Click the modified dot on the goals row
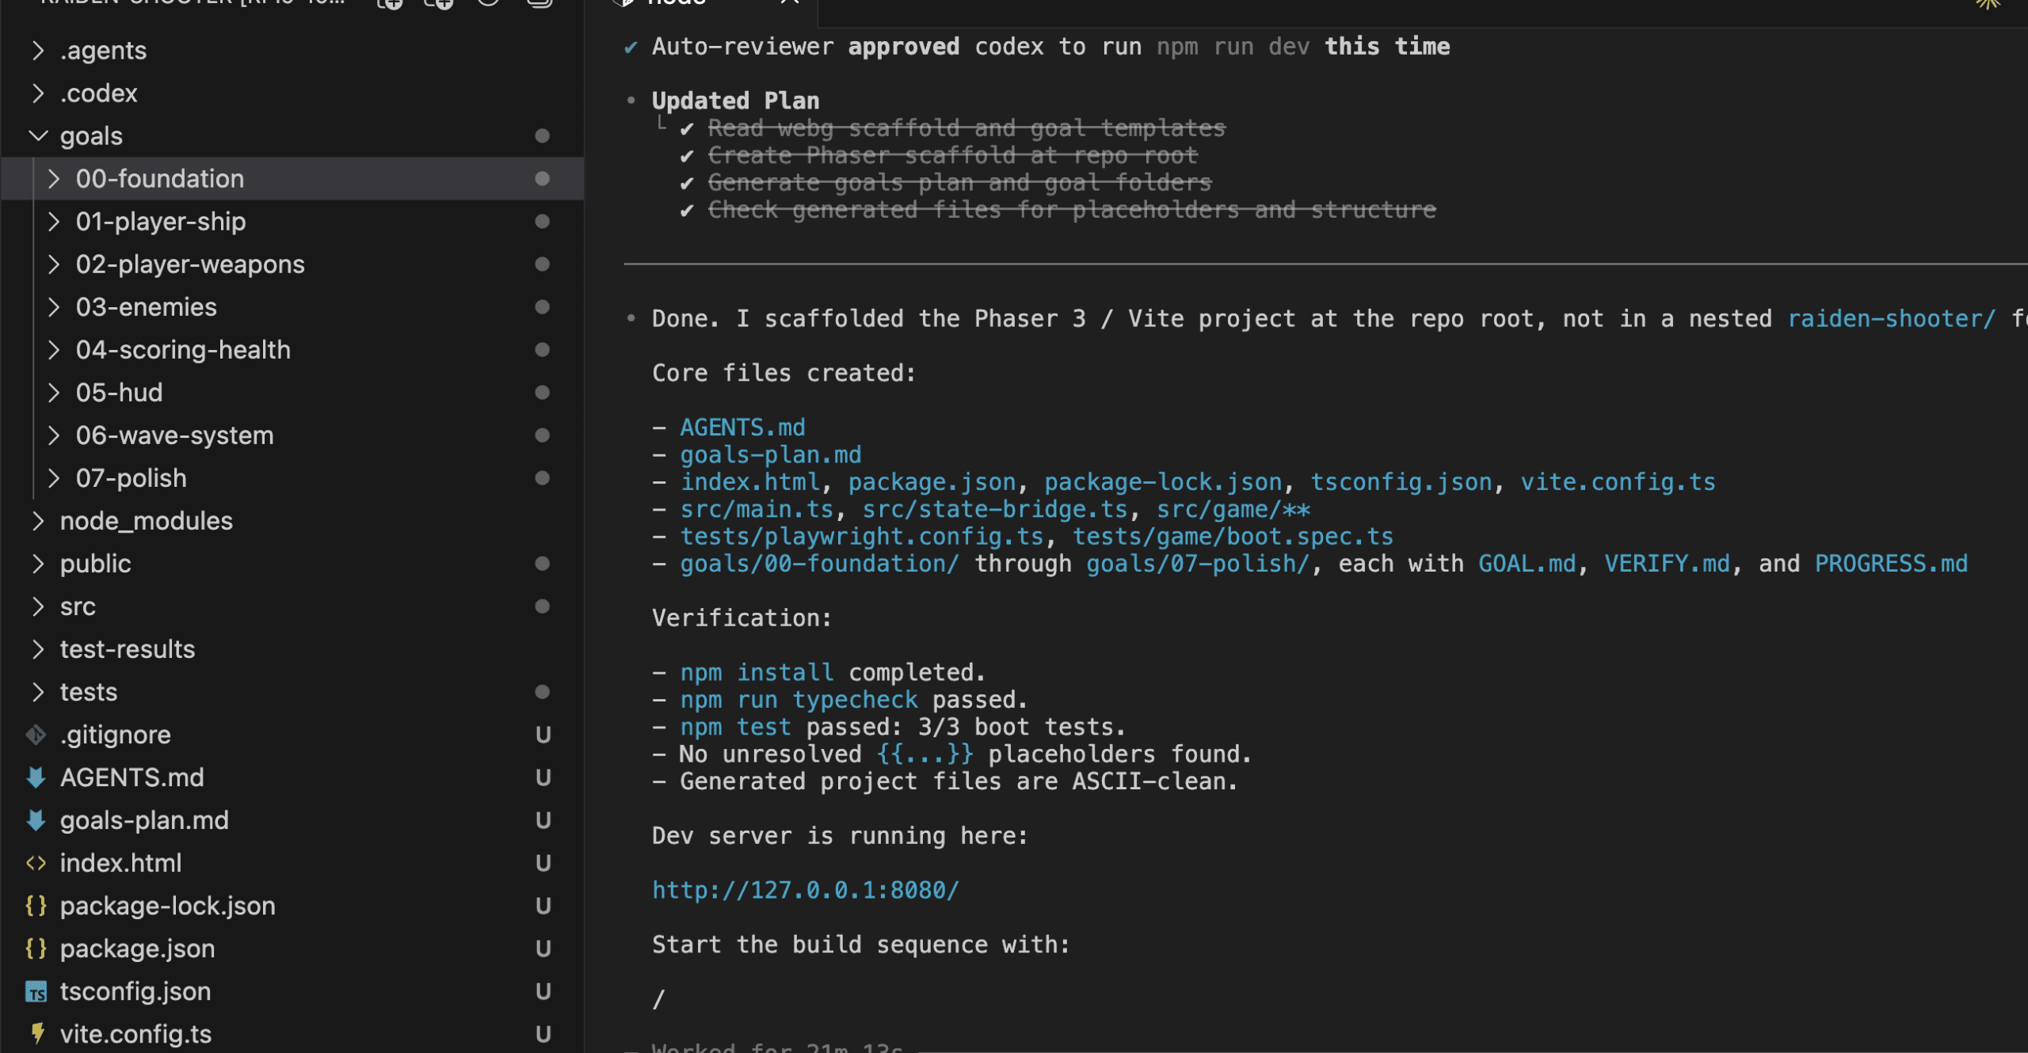Screen dimensions: 2028x1053 click(x=542, y=136)
